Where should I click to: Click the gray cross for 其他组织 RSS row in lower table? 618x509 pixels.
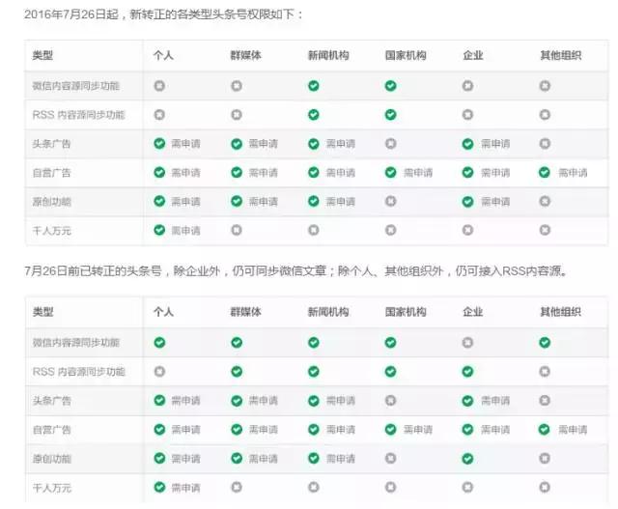545,372
